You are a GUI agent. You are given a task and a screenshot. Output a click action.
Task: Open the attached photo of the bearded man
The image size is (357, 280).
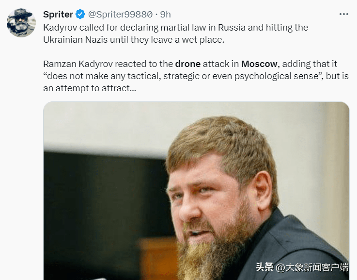pos(196,191)
